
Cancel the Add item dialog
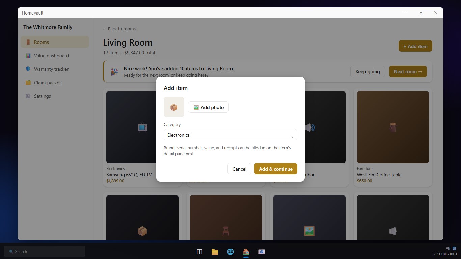[x=239, y=169]
